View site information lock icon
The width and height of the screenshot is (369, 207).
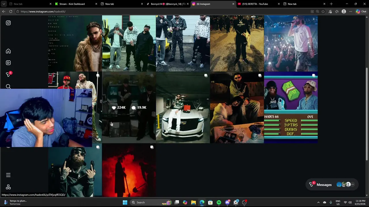18,11
